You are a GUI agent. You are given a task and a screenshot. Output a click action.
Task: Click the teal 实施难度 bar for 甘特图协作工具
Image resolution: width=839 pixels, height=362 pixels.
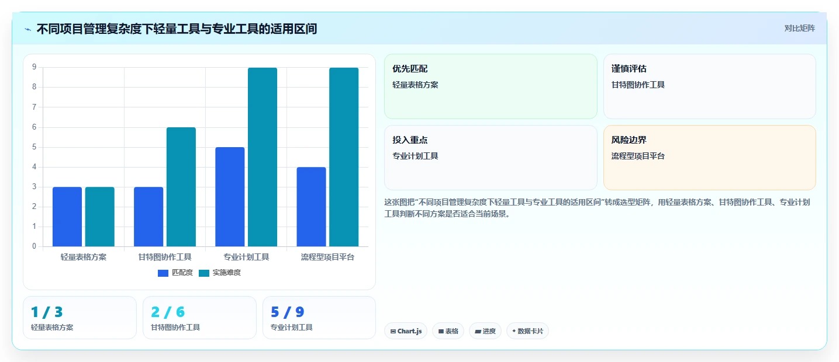coord(181,187)
